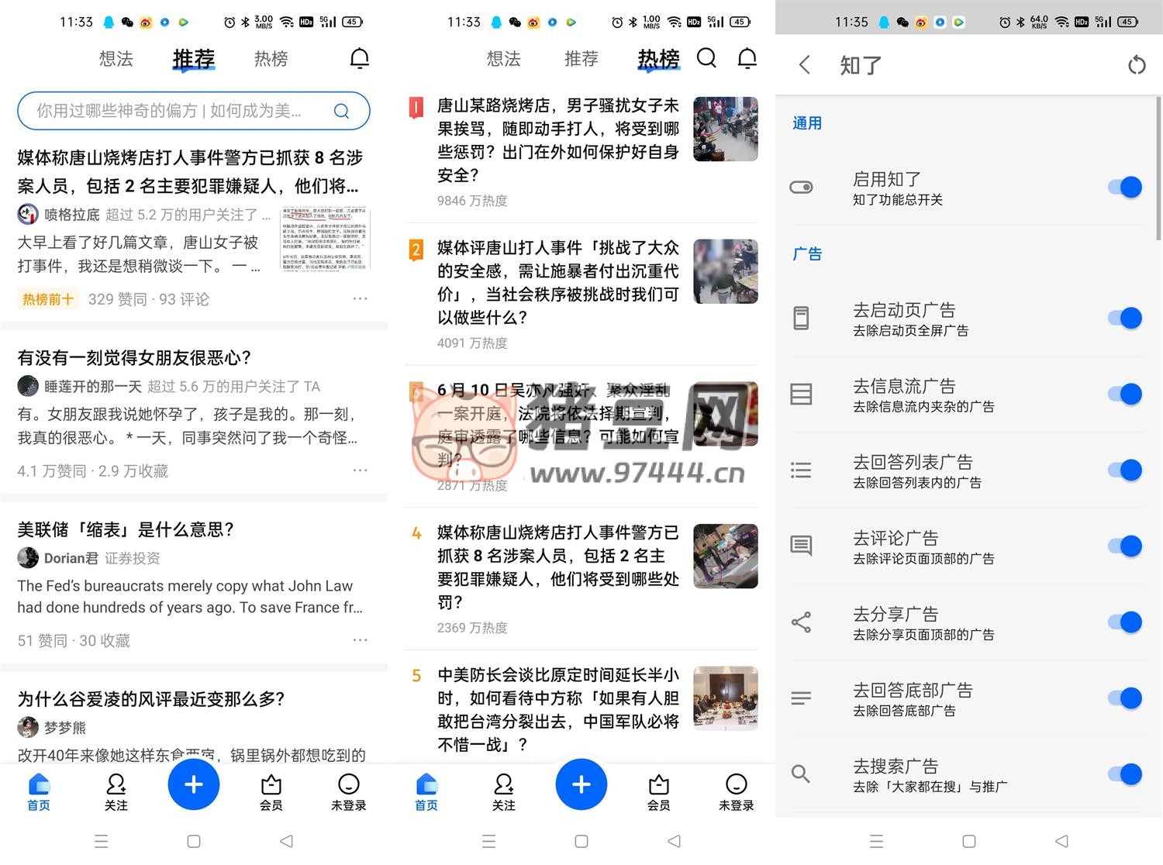
Task: Tap the magnifier icon inside the search box
Action: coord(341,111)
